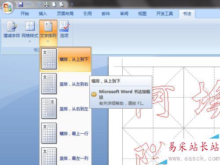Click the 文字排列 icon

click(48, 26)
